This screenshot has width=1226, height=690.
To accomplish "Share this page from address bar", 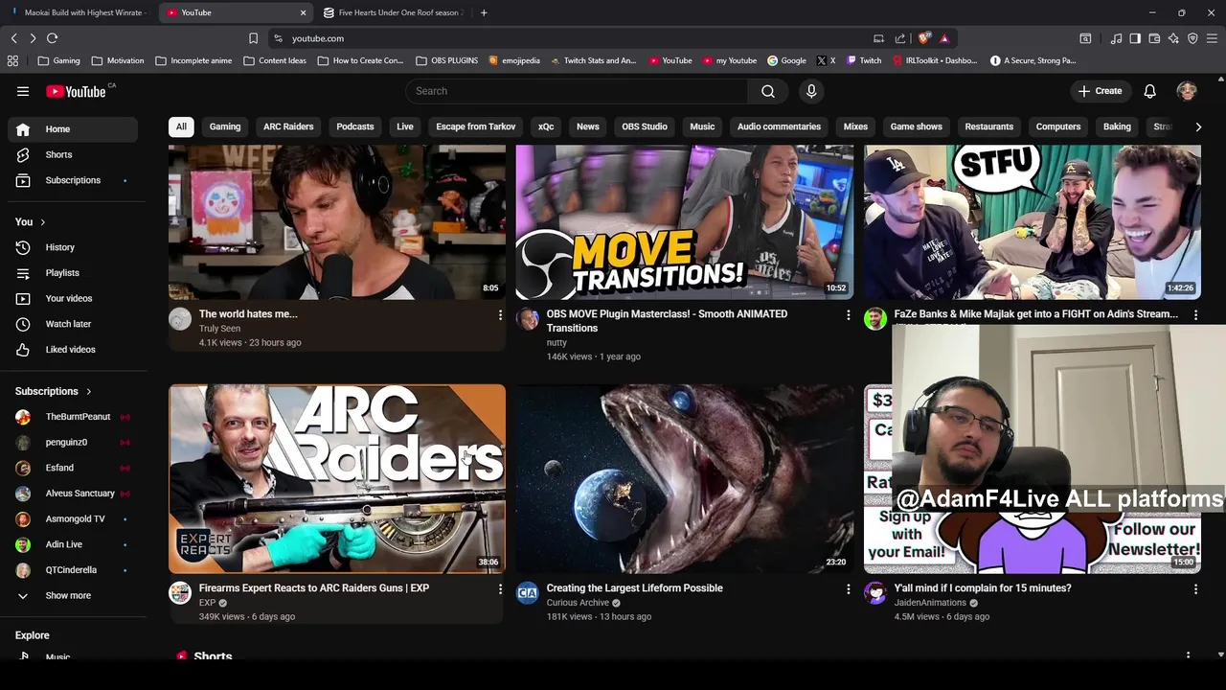I will [900, 38].
